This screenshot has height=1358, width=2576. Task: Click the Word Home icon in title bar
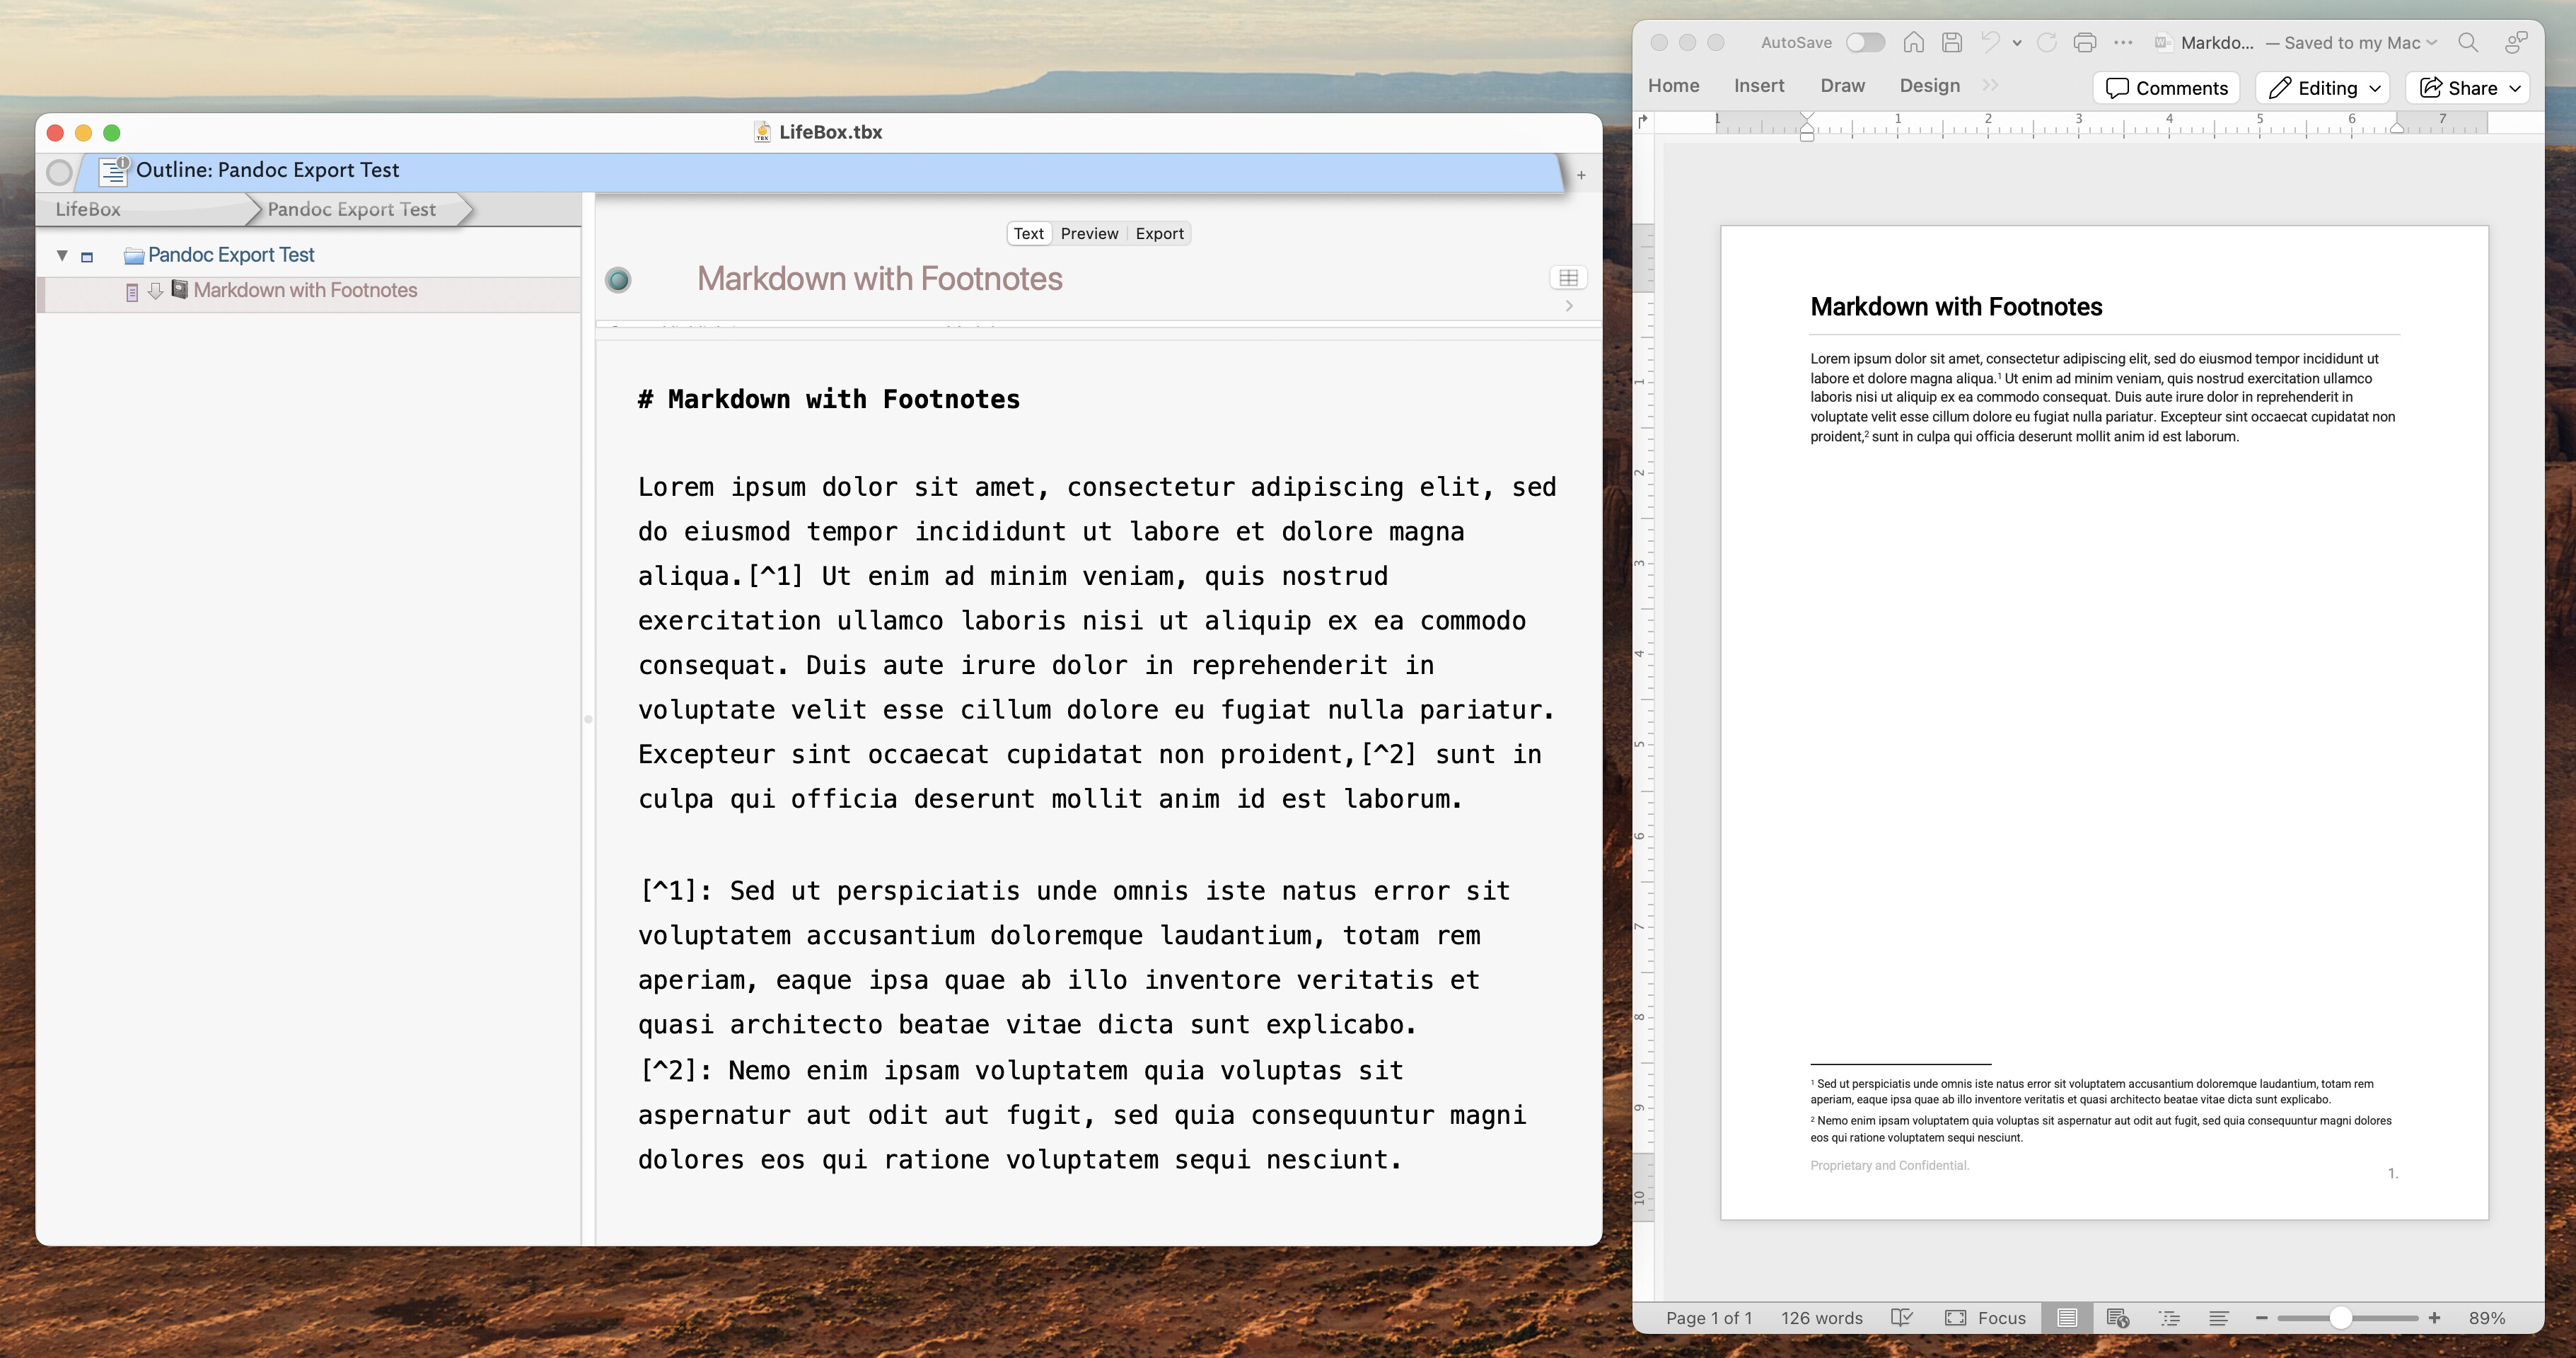coord(1913,42)
